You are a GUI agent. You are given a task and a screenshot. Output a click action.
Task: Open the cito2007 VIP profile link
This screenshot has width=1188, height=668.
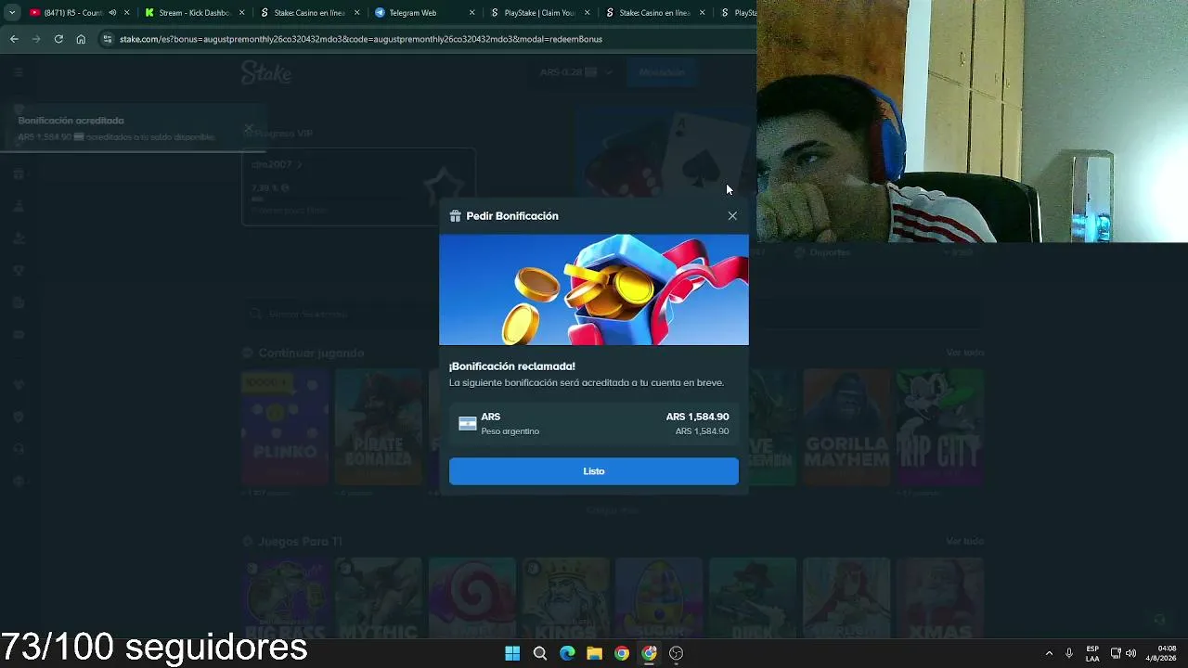277,164
